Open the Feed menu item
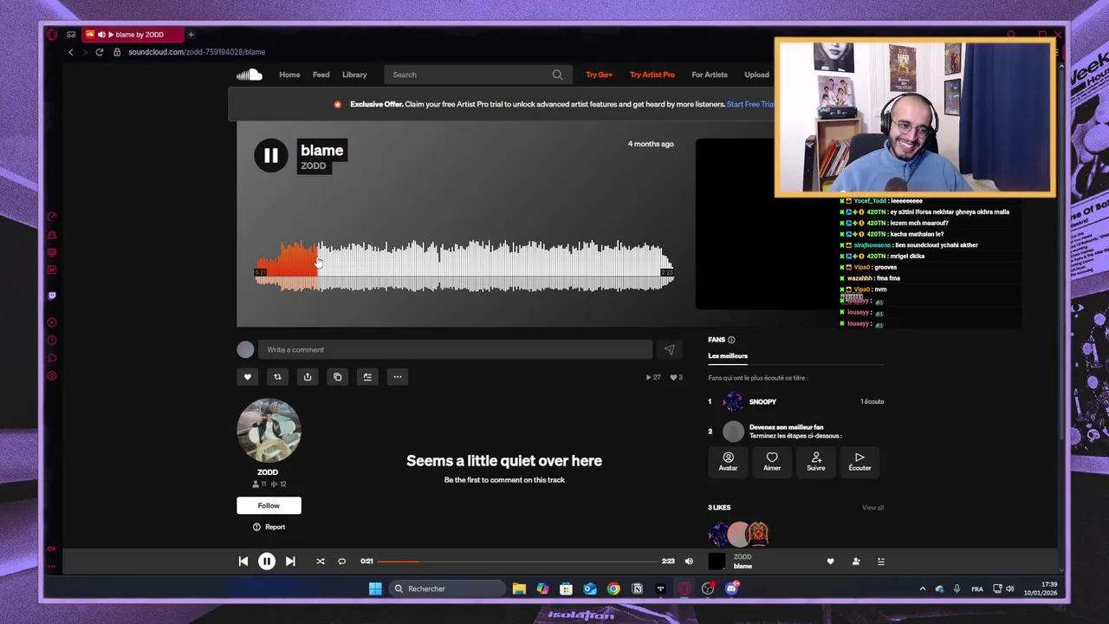 321,75
